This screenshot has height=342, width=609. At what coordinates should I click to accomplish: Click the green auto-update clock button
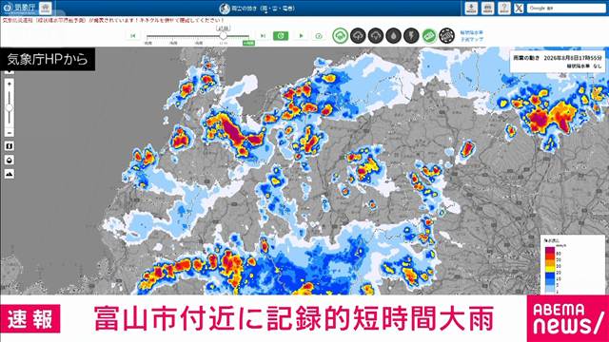click(x=281, y=36)
